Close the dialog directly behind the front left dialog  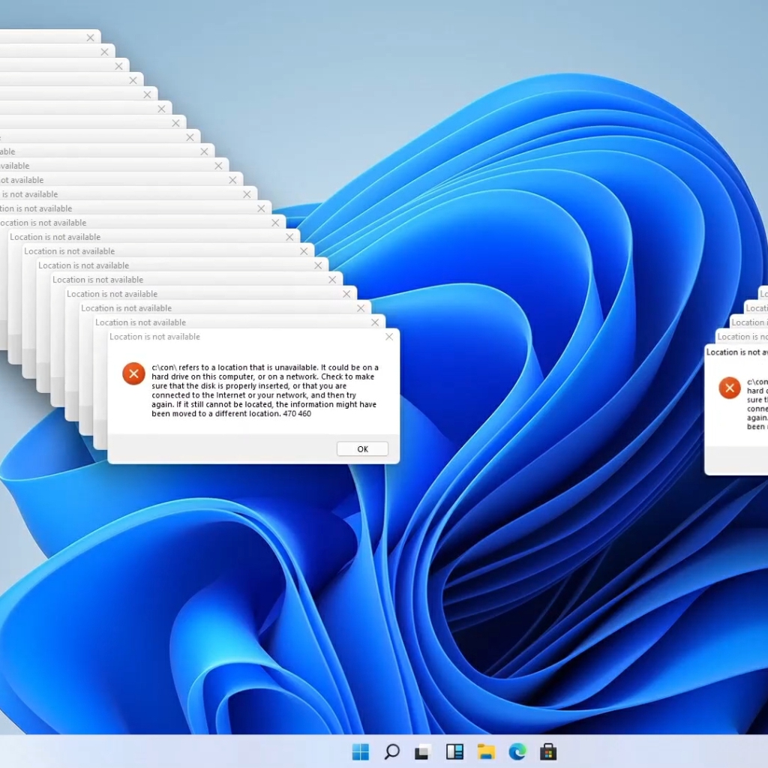(375, 322)
